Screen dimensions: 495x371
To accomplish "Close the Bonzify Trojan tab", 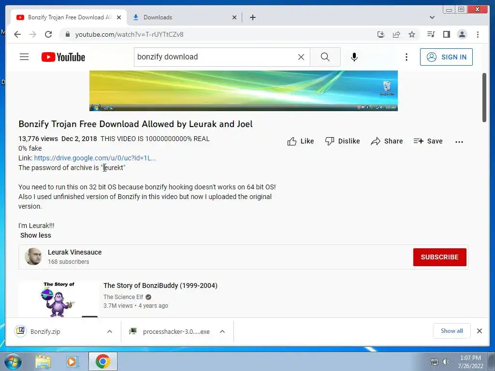I will point(119,17).
